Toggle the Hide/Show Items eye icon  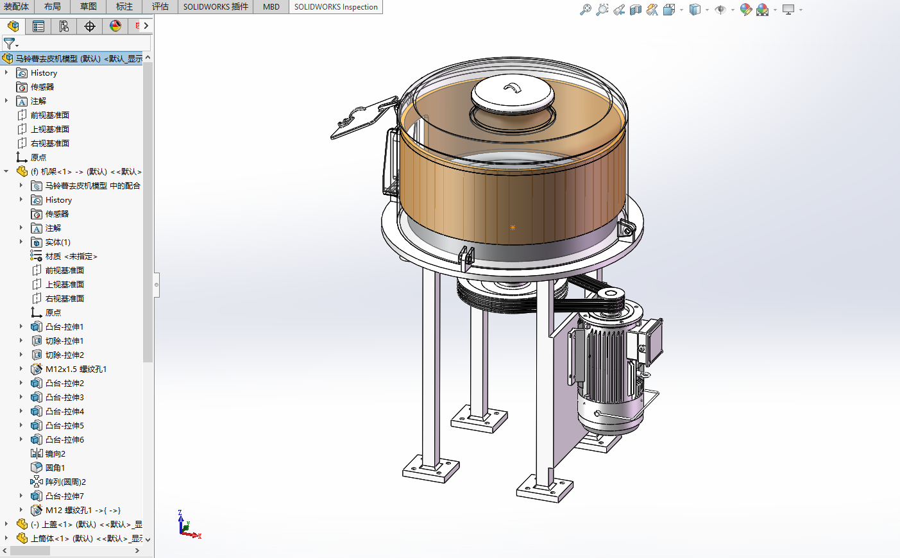coord(720,10)
